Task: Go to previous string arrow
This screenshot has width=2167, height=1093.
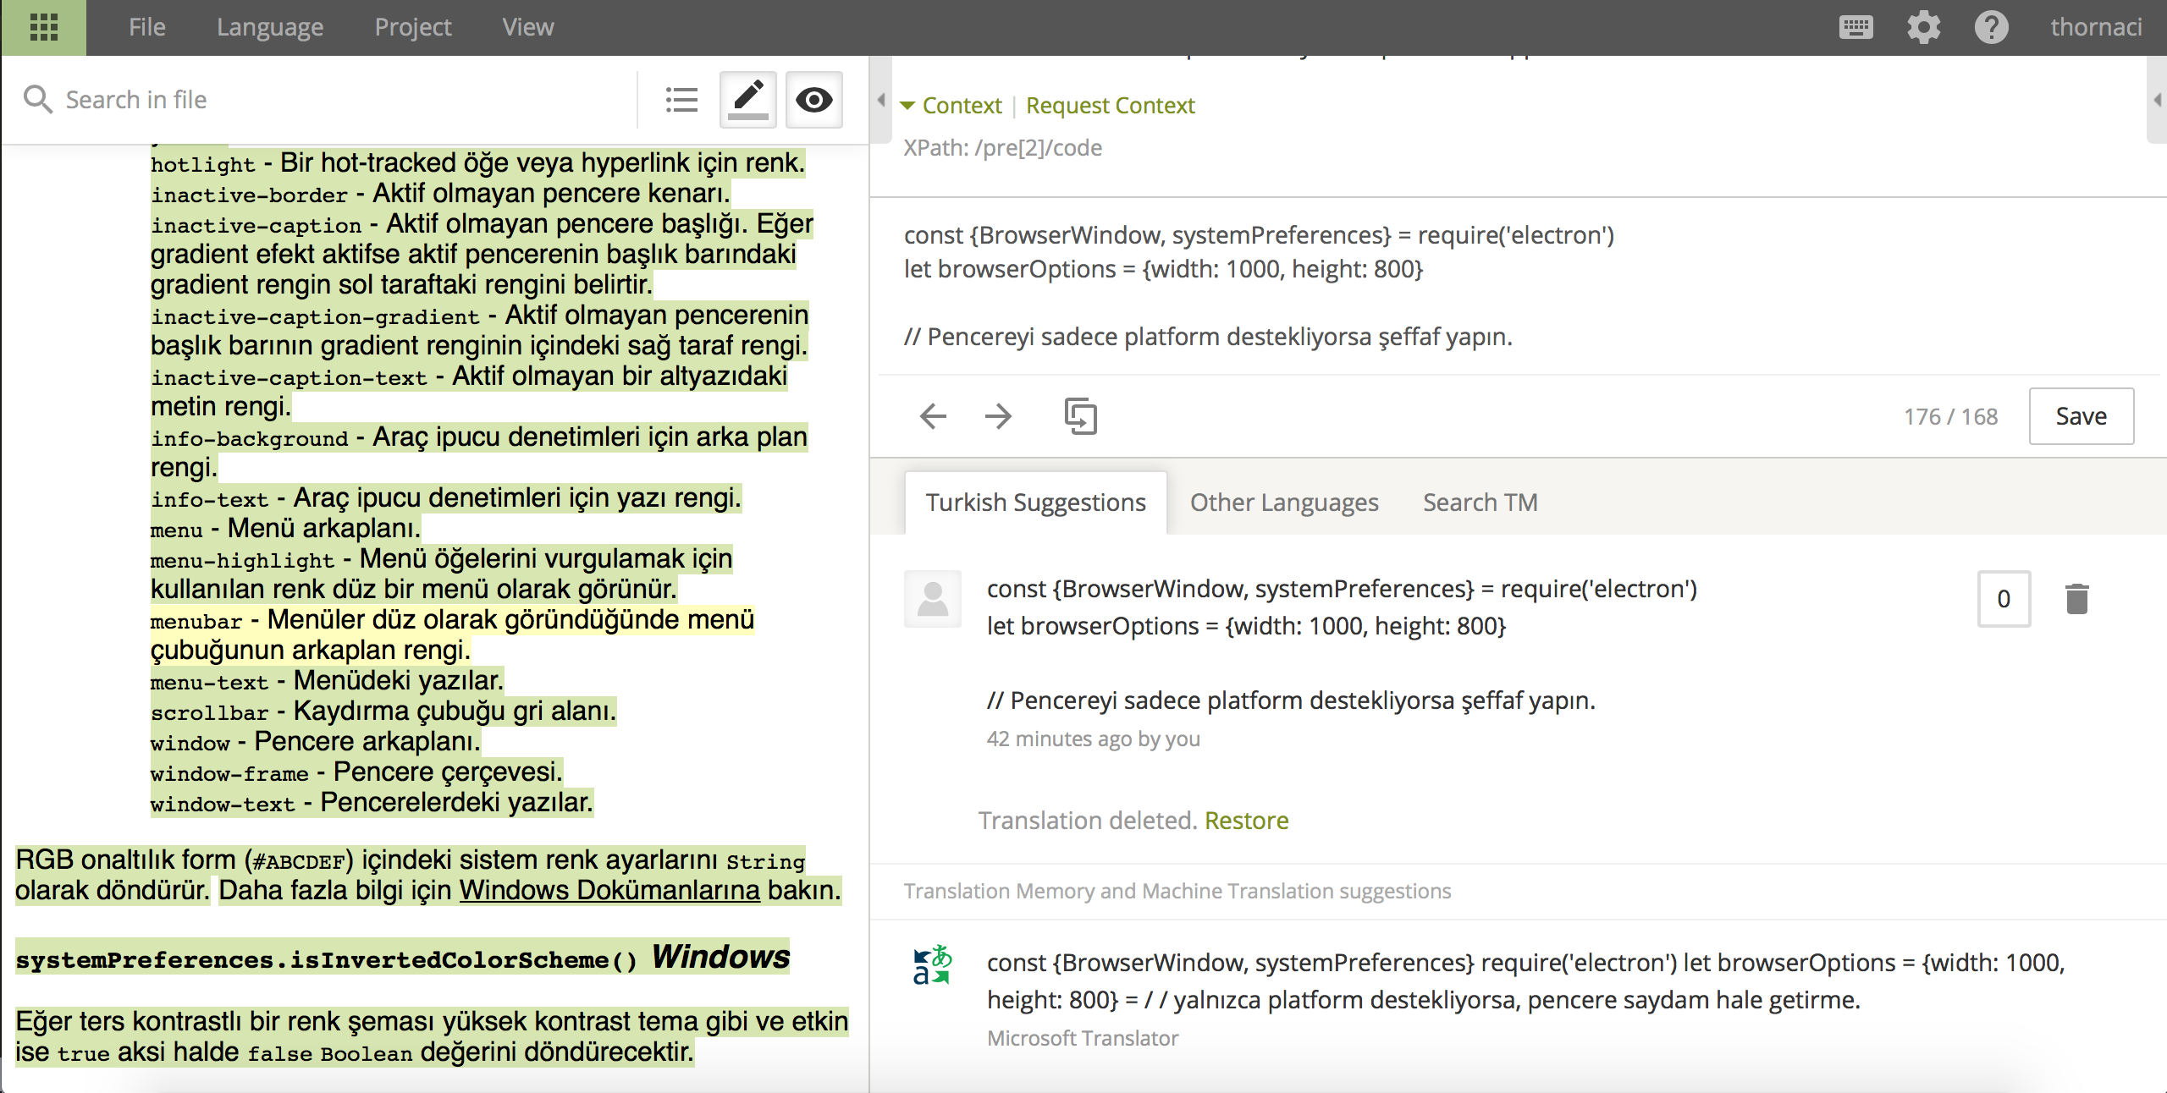Action: click(933, 416)
